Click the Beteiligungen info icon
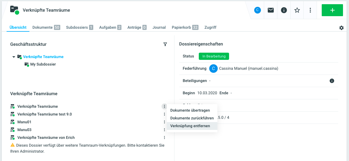 pos(332,81)
